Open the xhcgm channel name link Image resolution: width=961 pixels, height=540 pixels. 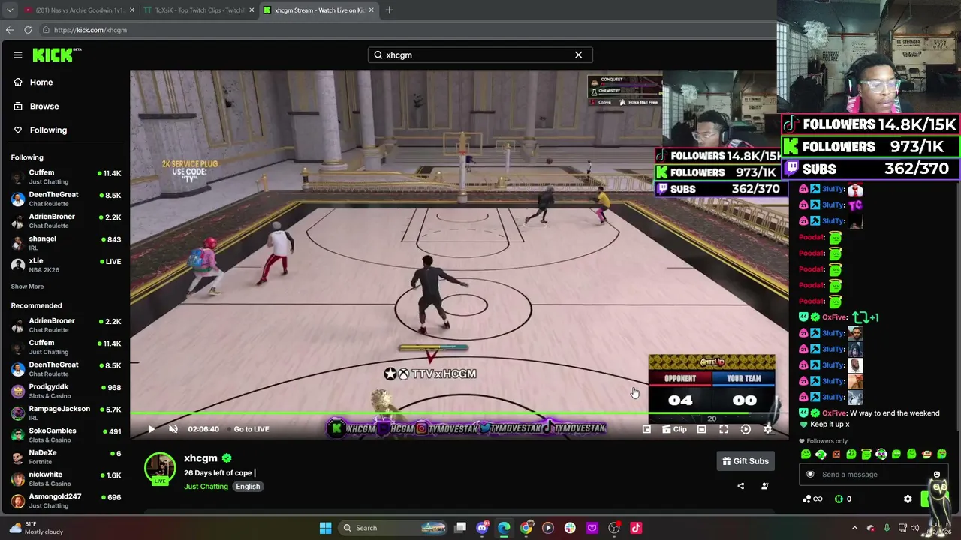[200, 458]
